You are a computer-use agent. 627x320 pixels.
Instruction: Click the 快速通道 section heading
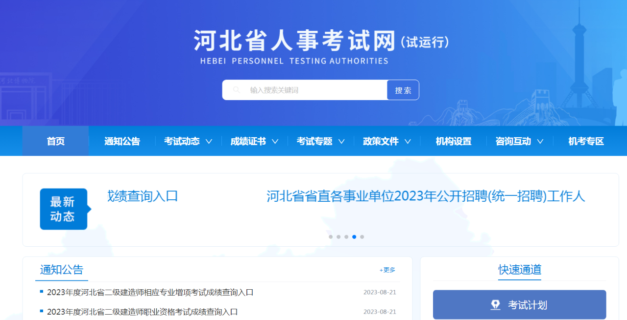520,270
